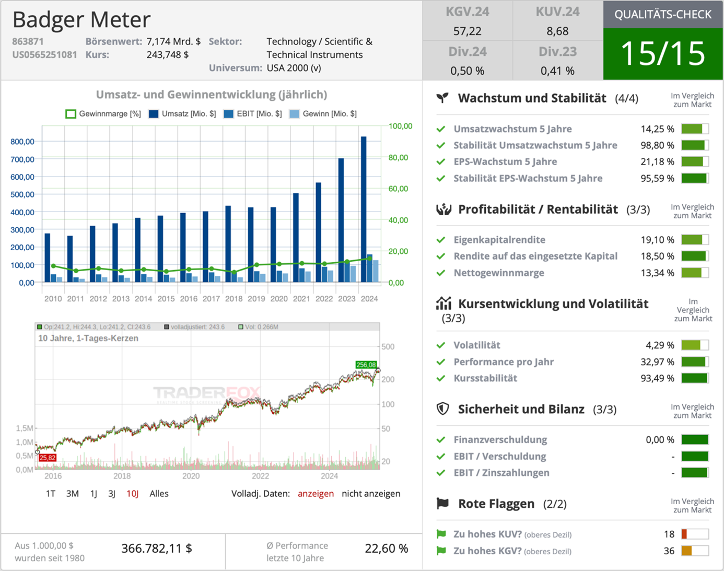Click the Zu hohes KGV? orange comparison bar
The height and width of the screenshot is (571, 724).
[695, 551]
